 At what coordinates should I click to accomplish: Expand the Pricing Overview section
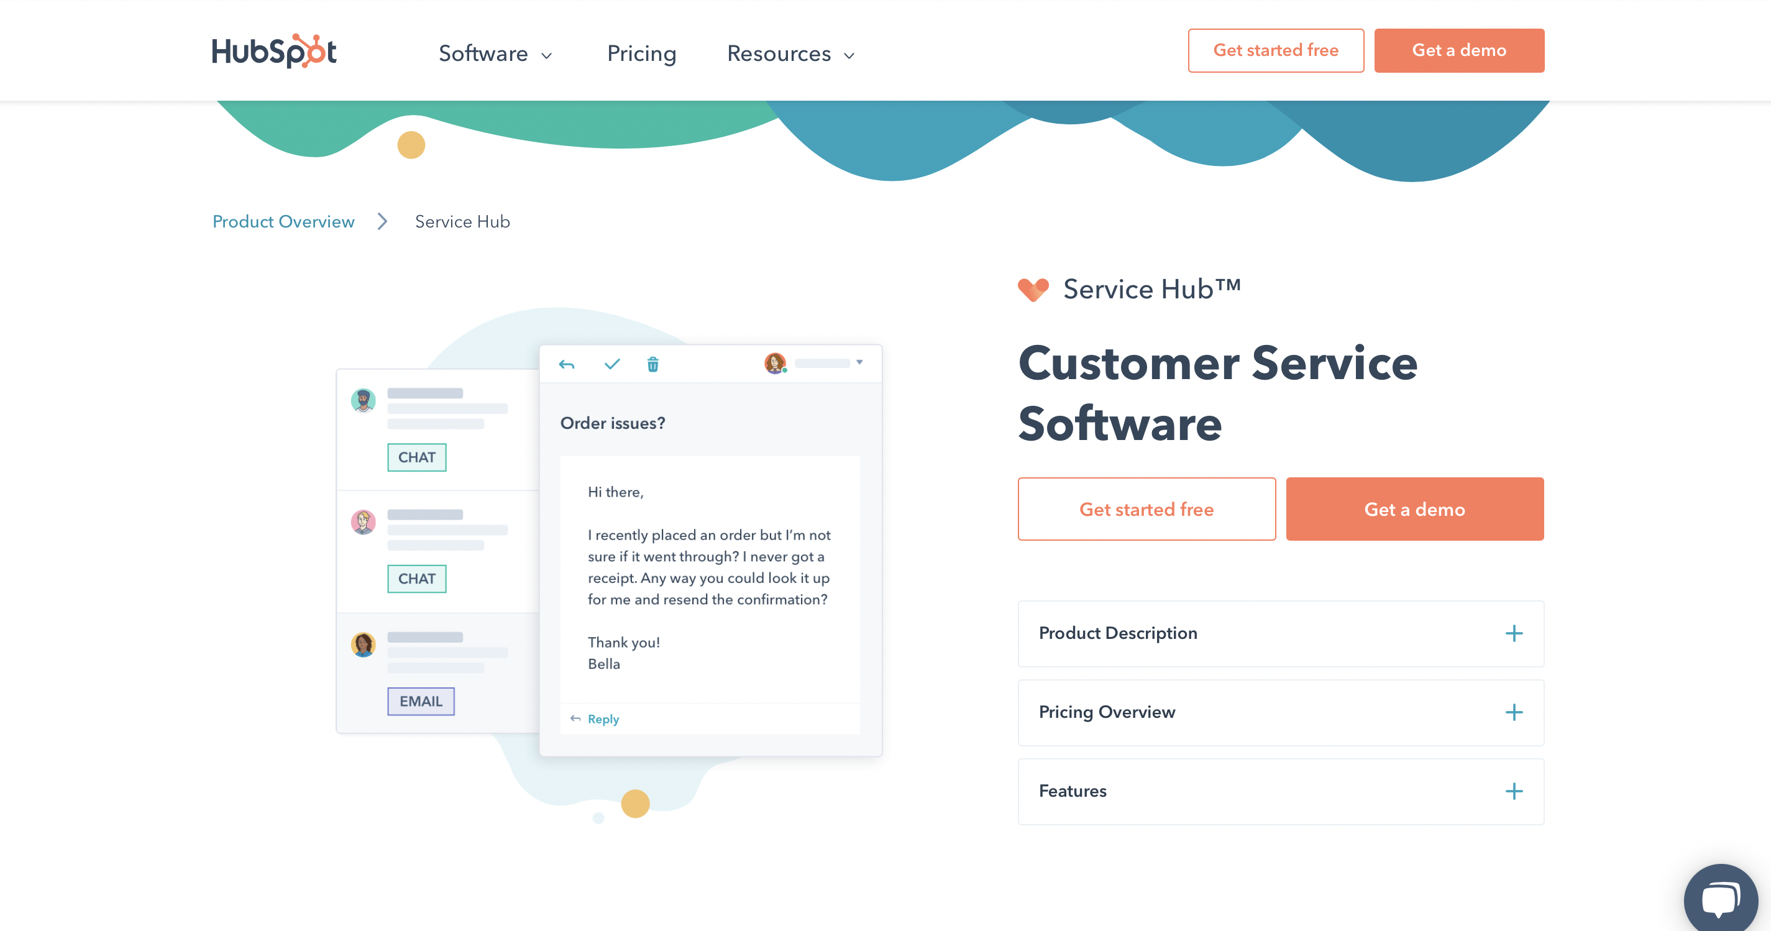(x=1281, y=712)
